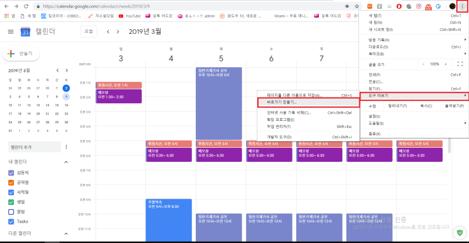Click the browser back arrow
This screenshot has height=243, width=469.
pyautogui.click(x=6, y=6)
